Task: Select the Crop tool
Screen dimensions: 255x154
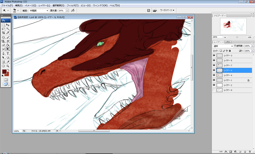Action: [3, 33]
